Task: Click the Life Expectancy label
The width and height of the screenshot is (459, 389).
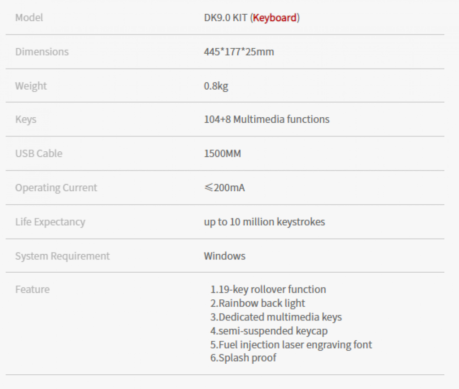Action: [x=50, y=222]
